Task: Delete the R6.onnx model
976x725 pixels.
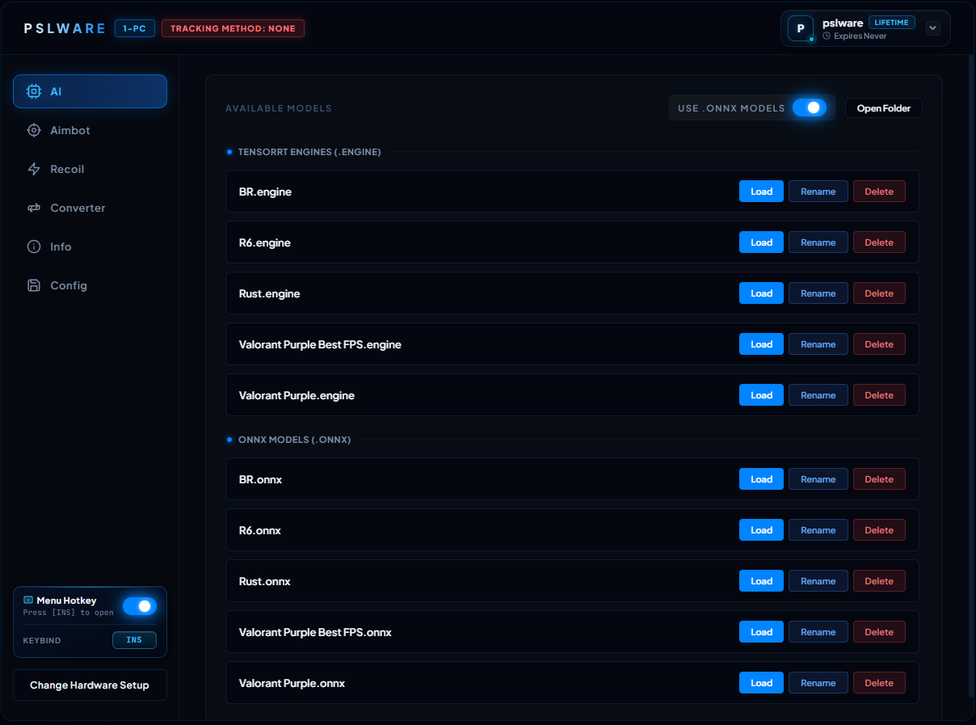Action: pyautogui.click(x=879, y=530)
